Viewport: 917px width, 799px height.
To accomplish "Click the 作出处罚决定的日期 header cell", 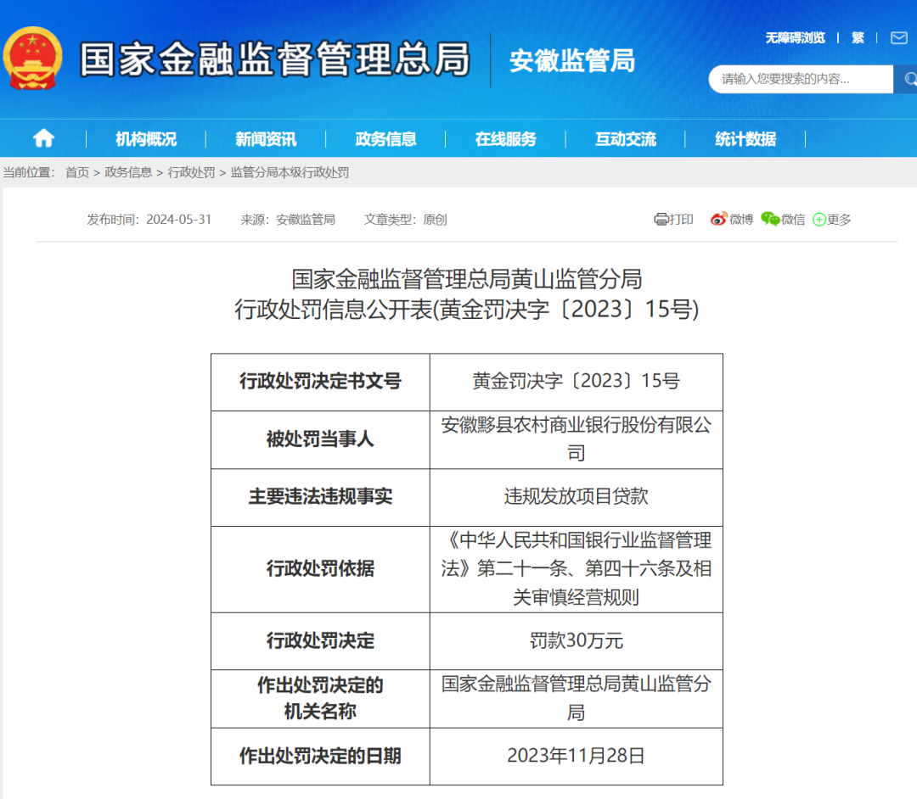I will click(320, 757).
